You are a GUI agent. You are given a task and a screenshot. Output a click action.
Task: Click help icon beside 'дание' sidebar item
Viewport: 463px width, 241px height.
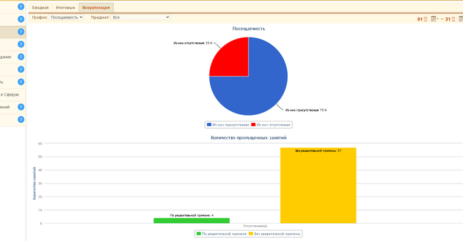[x=21, y=57]
